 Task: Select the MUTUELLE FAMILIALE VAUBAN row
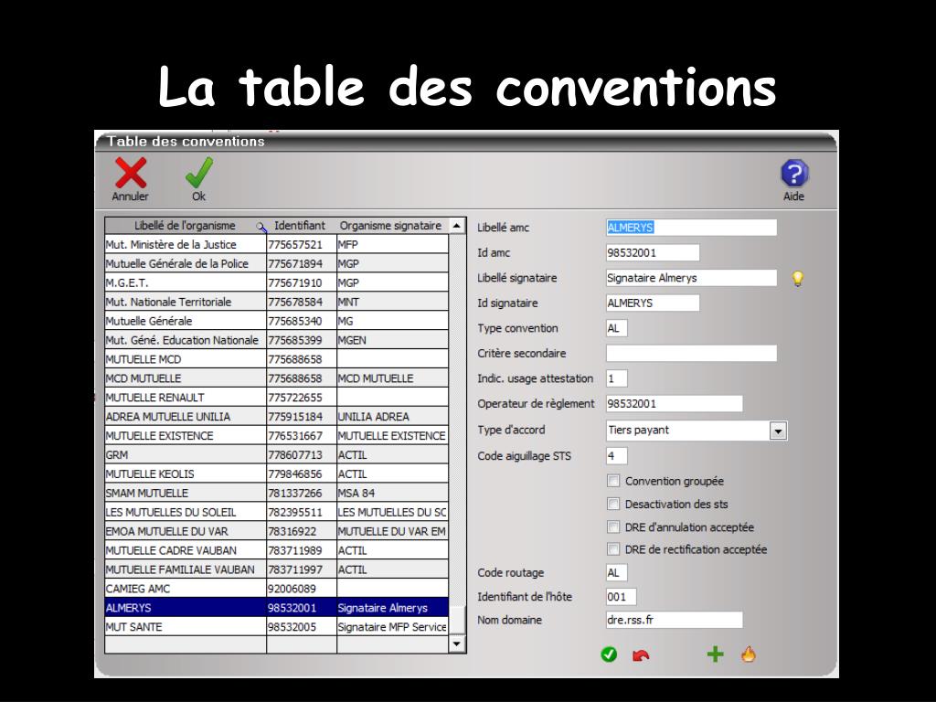(x=276, y=569)
